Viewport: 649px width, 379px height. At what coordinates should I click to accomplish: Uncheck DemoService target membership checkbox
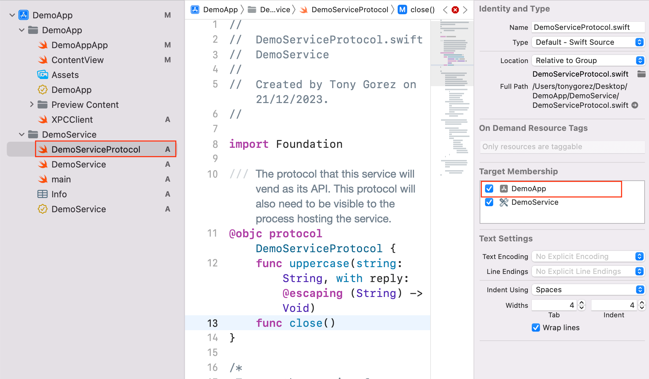pyautogui.click(x=489, y=202)
